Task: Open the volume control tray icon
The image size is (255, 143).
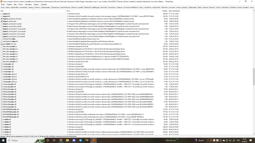Action: point(230,140)
